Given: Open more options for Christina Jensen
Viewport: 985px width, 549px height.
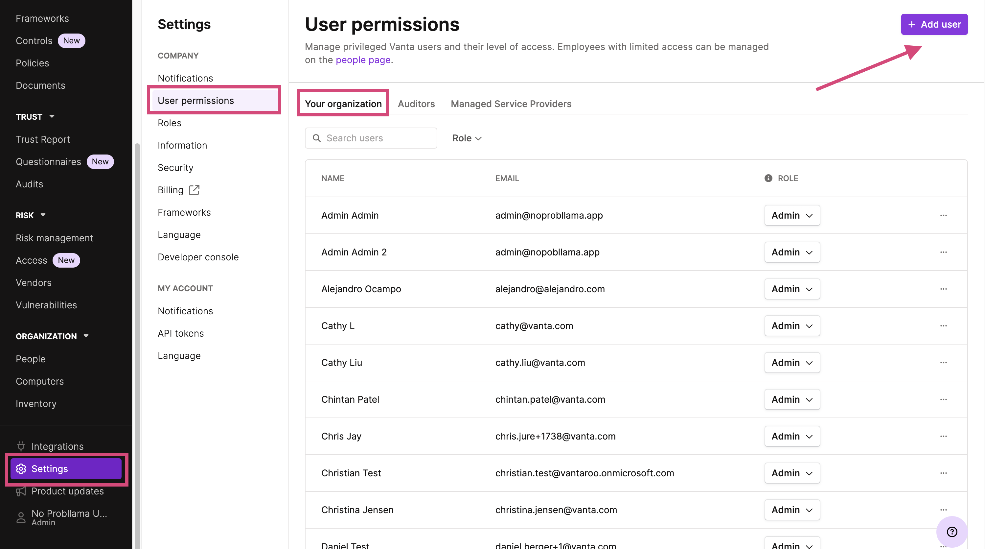Looking at the screenshot, I should point(943,510).
